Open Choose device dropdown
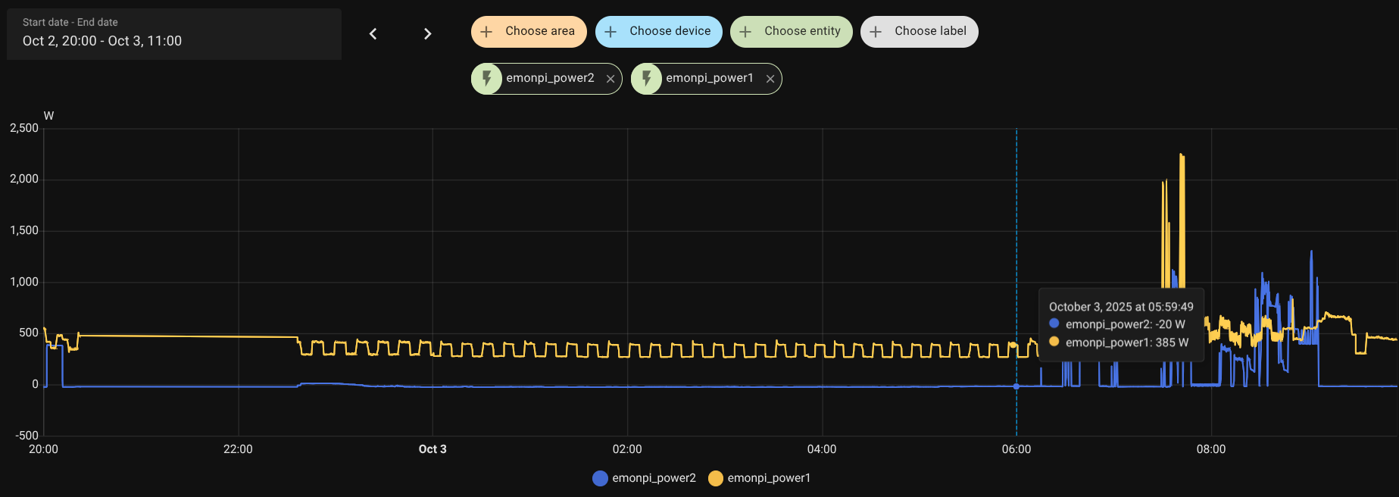The image size is (1399, 497). pyautogui.click(x=670, y=32)
